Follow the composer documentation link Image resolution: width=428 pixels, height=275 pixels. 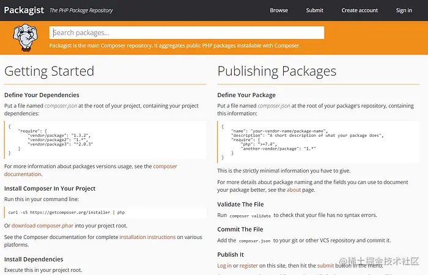coord(90,170)
